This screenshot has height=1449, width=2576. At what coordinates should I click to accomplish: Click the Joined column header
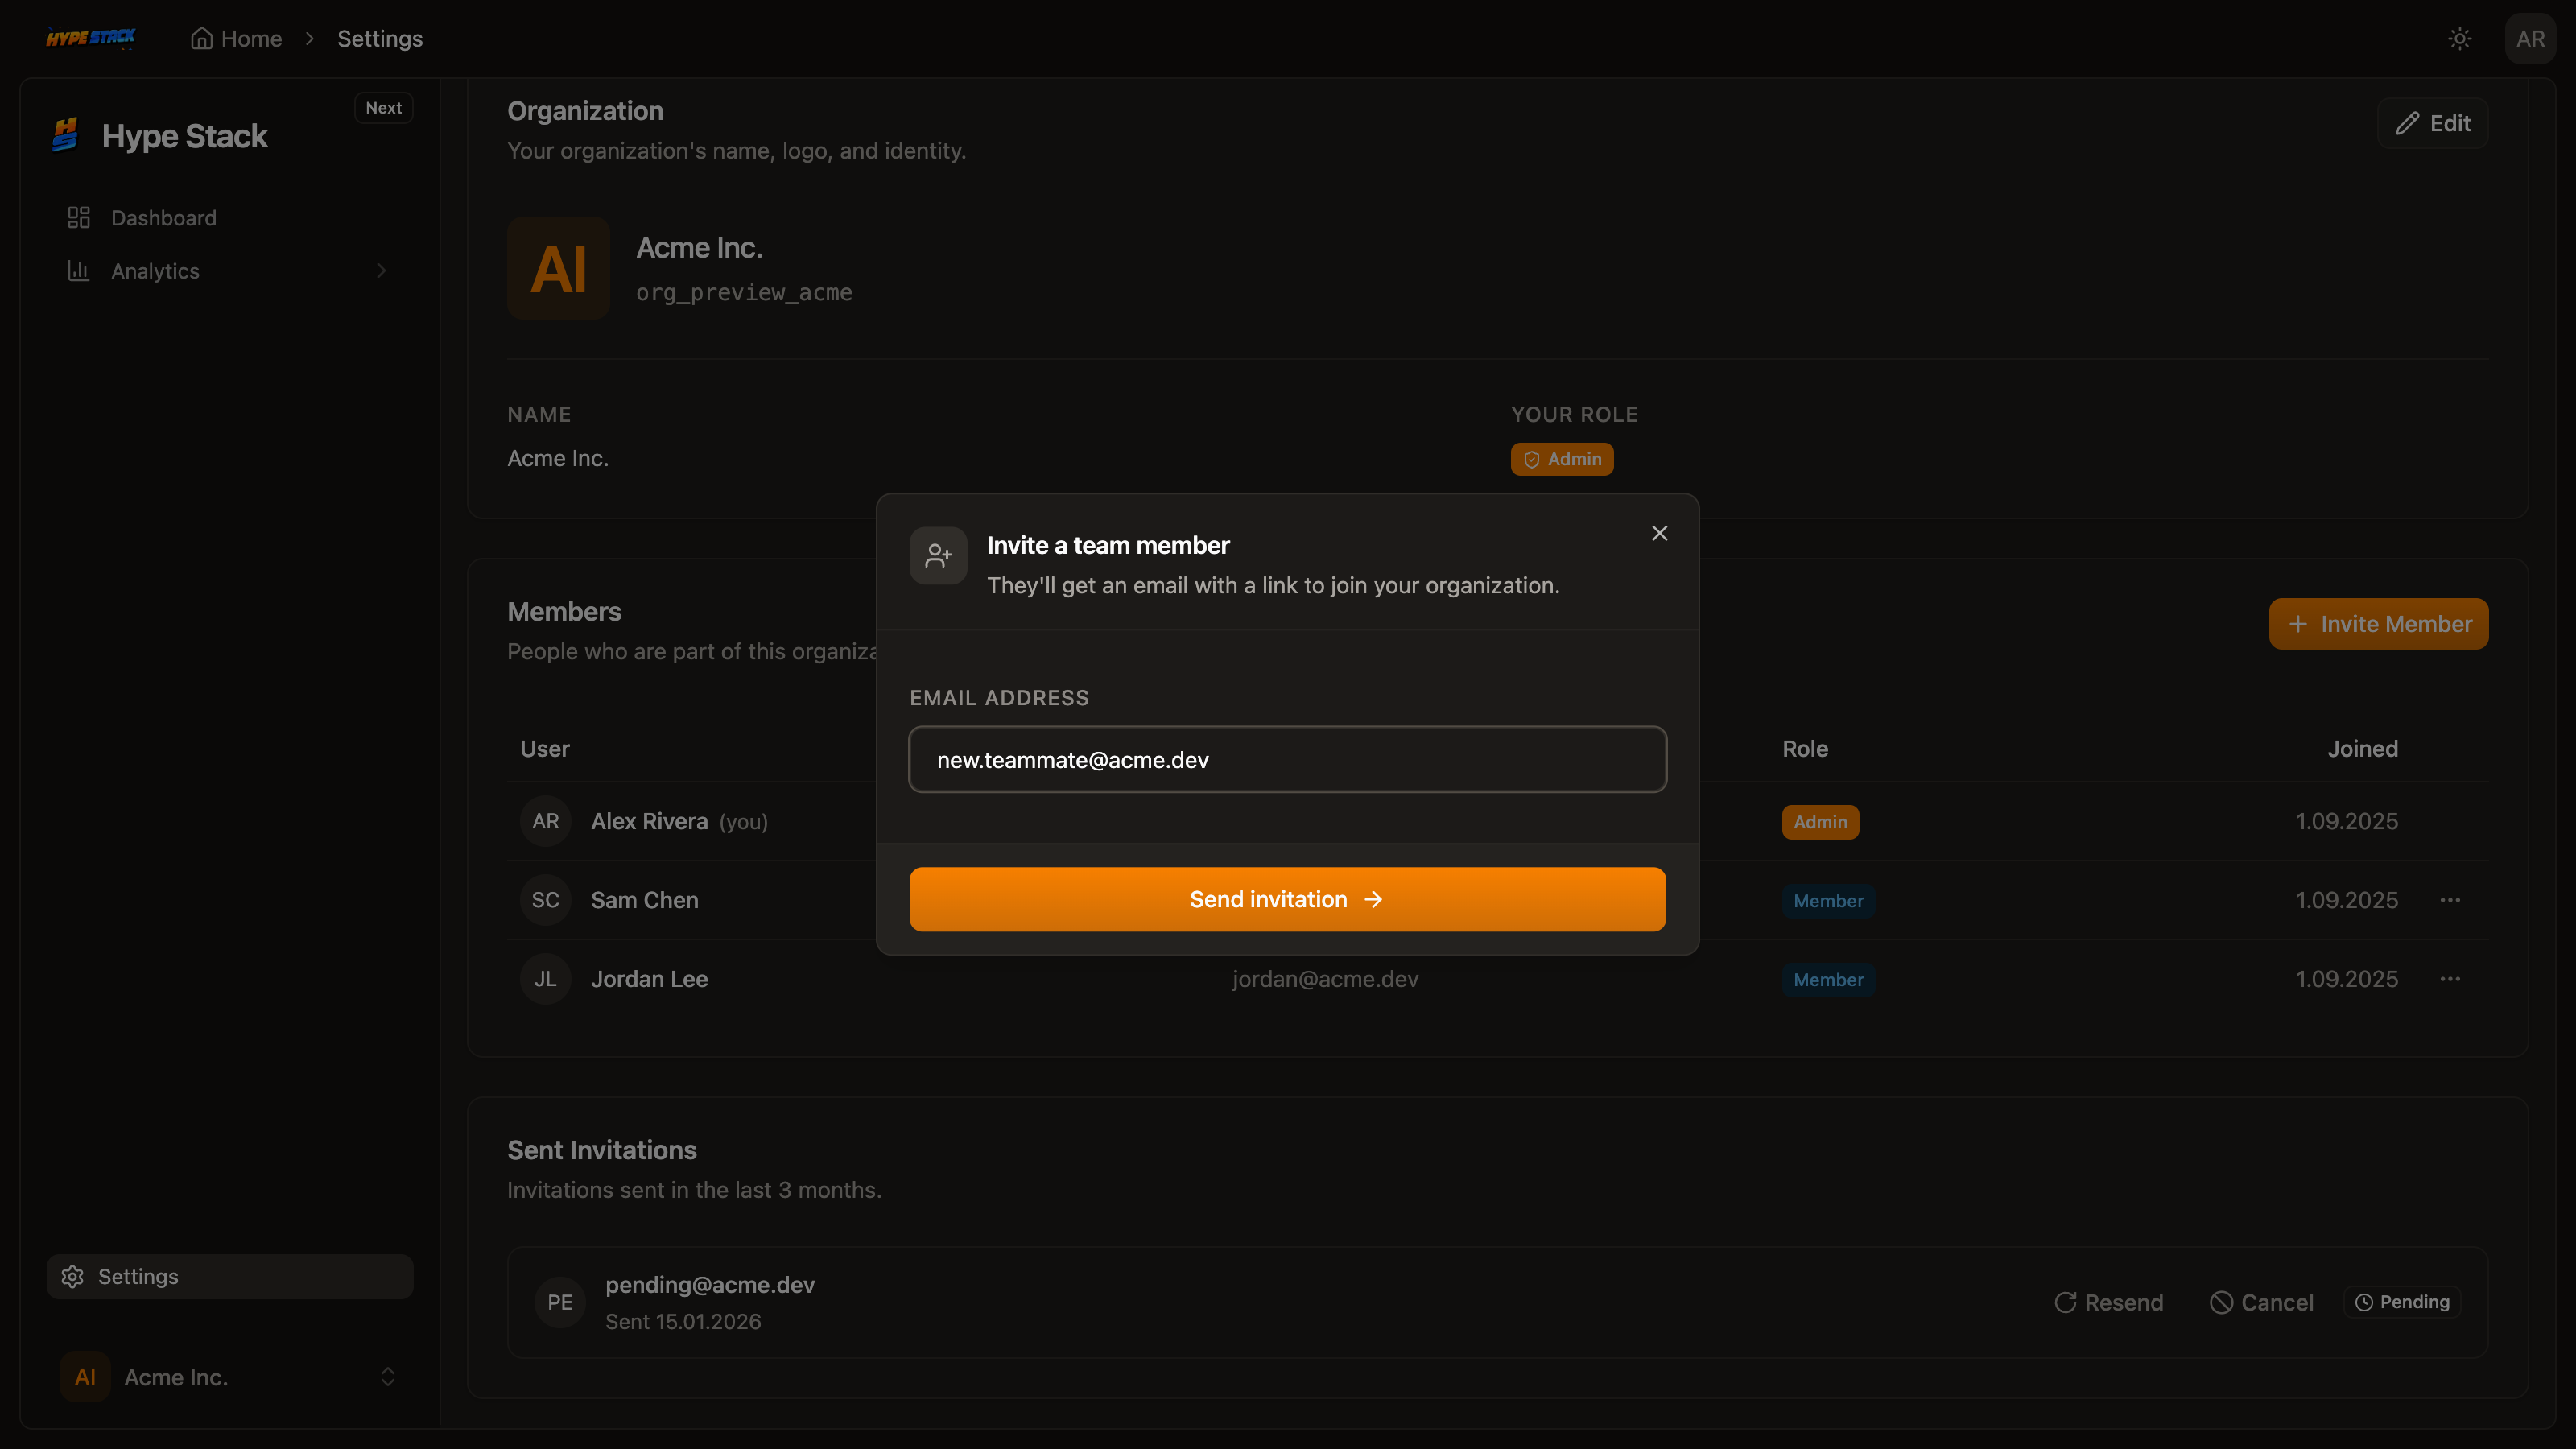pos(2362,748)
